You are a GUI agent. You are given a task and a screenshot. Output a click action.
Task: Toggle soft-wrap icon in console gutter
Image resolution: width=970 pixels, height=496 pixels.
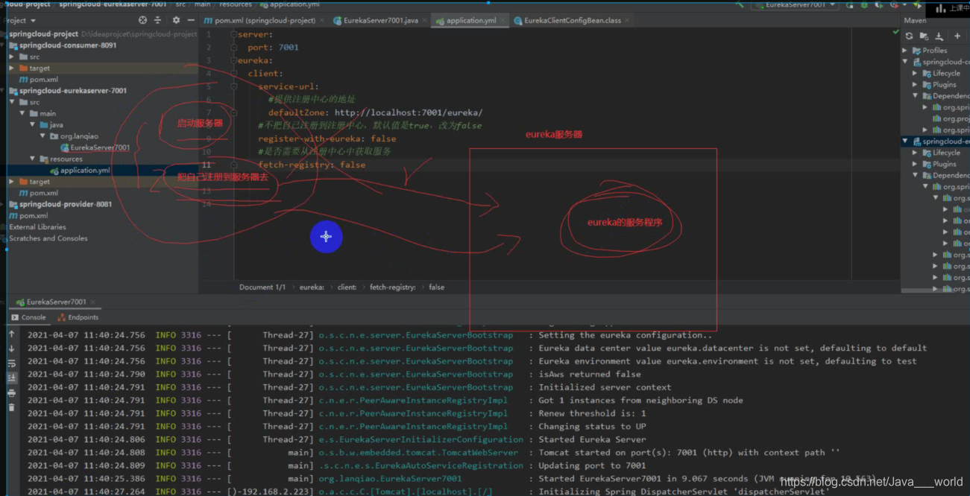pyautogui.click(x=11, y=363)
